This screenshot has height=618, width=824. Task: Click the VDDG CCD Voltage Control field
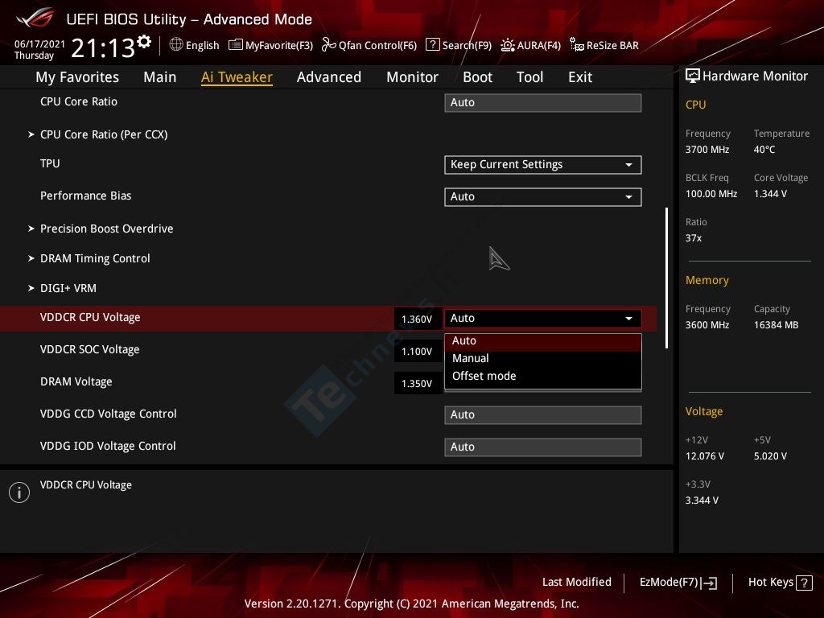point(543,414)
